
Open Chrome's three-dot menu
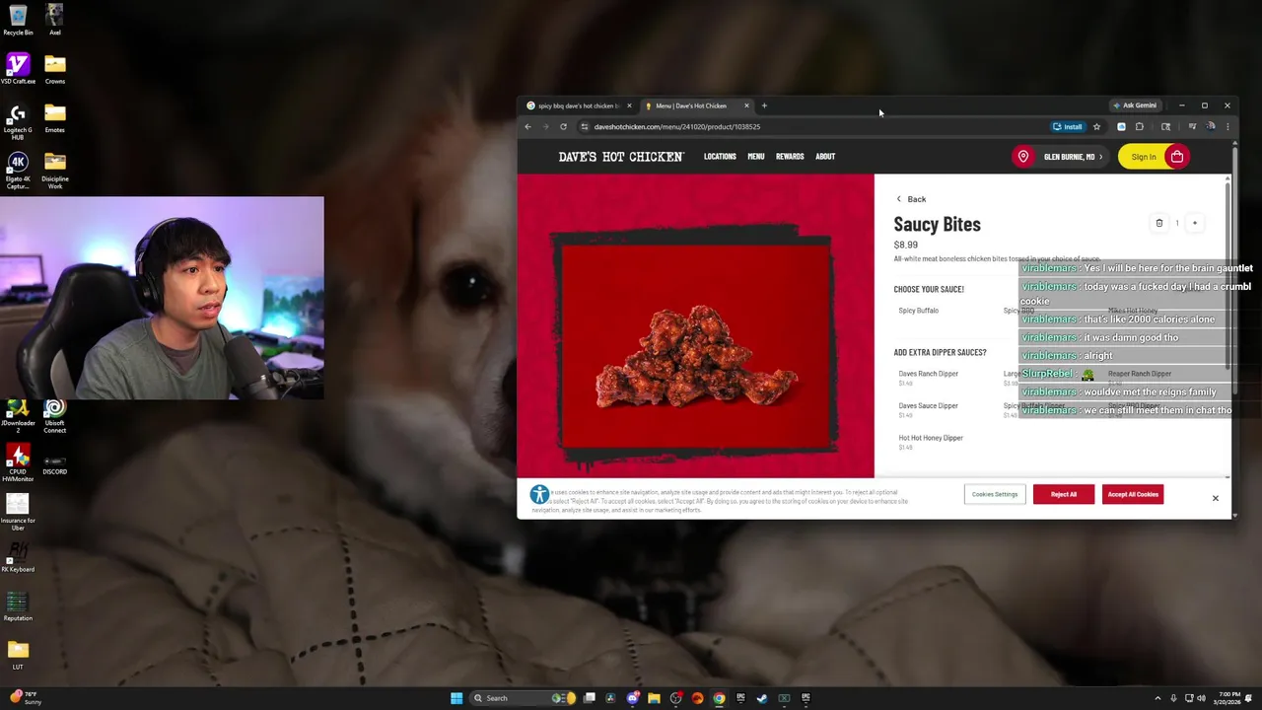pos(1227,126)
